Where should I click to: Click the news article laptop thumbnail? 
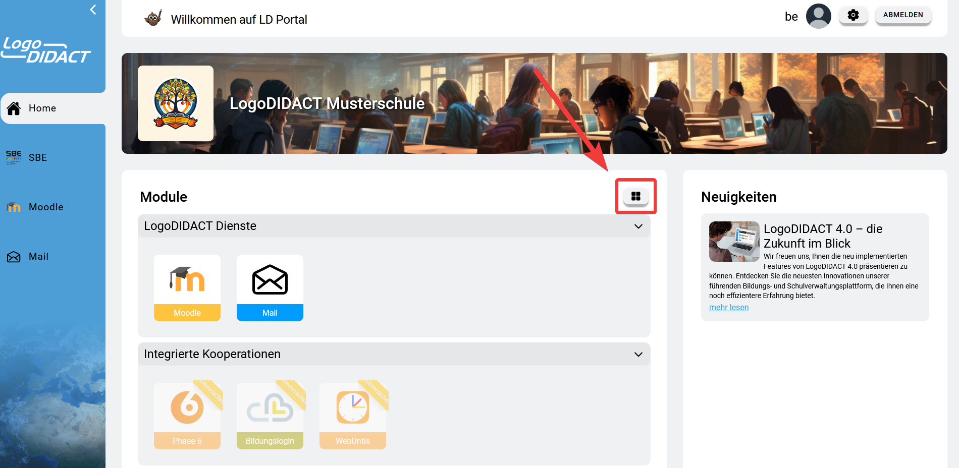pos(734,242)
